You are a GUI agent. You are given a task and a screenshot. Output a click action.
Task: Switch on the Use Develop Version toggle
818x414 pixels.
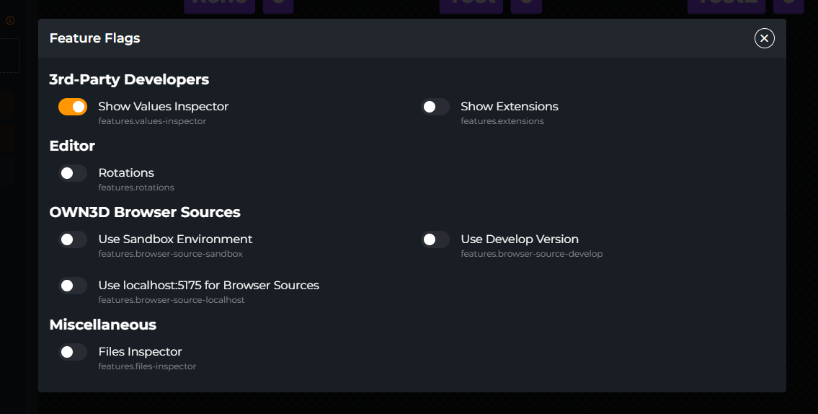coord(435,239)
